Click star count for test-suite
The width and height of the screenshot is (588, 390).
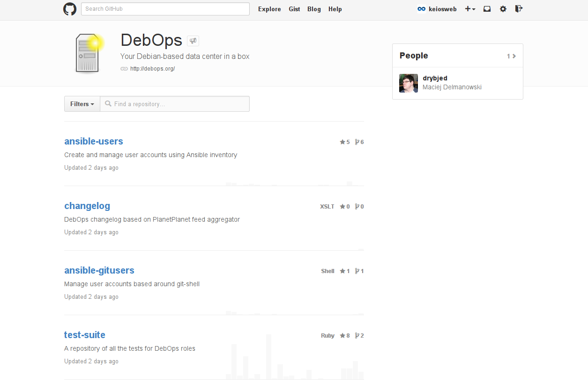click(345, 336)
